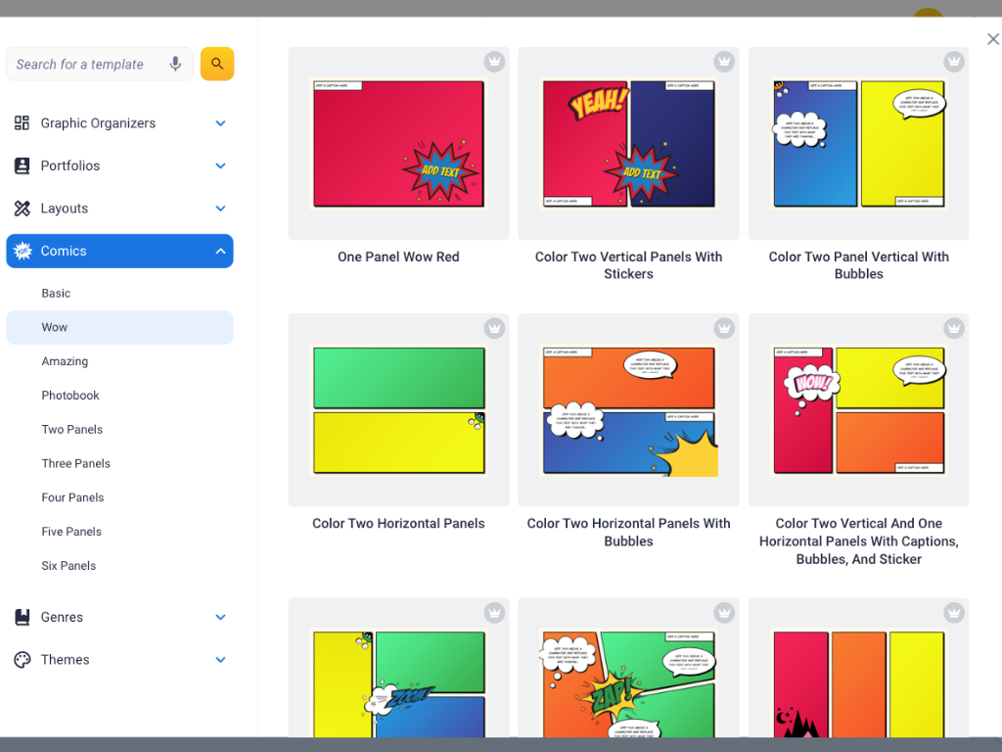Image resolution: width=1002 pixels, height=752 pixels.
Task: Click crown badge on the ZAP comic template
Action: [724, 613]
